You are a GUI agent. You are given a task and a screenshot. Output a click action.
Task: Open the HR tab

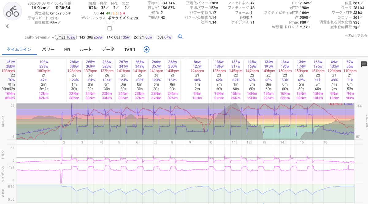(x=67, y=50)
